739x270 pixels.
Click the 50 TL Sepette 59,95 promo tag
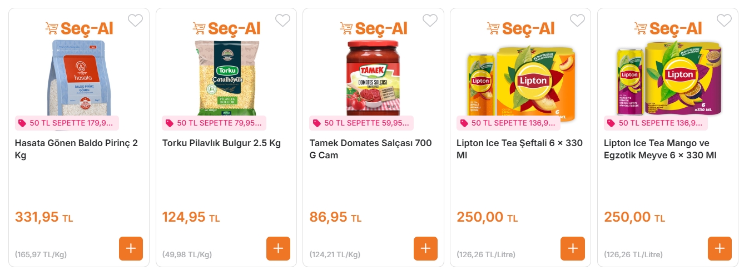click(x=361, y=123)
